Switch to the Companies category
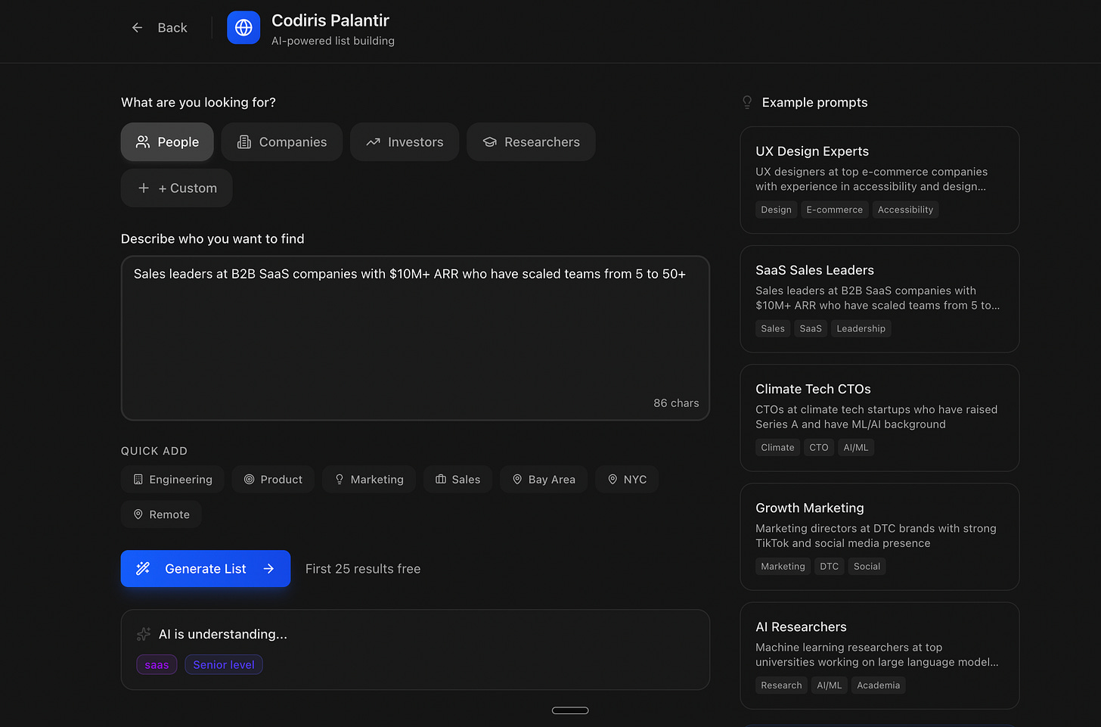 click(x=282, y=142)
